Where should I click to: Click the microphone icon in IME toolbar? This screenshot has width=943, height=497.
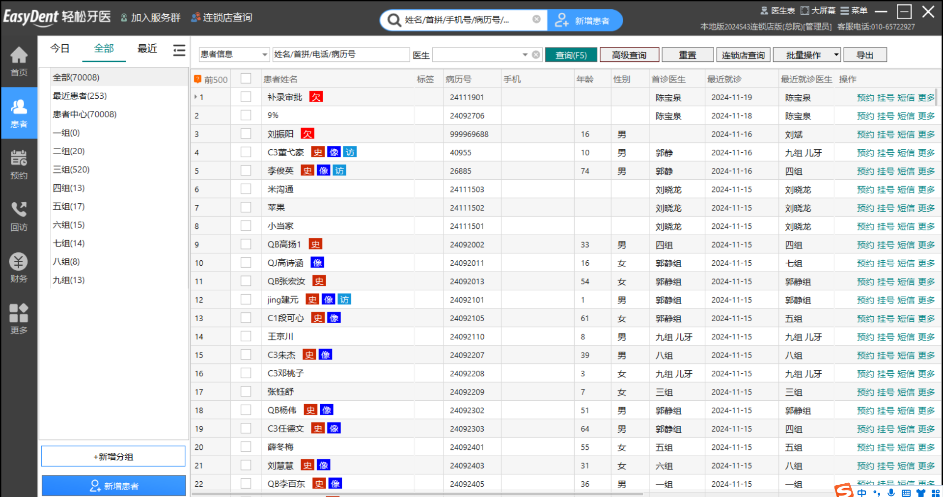891,492
